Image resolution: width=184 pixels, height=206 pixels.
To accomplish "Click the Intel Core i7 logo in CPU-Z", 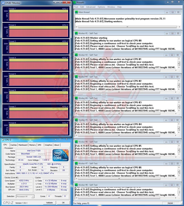I will tap(61, 155).
